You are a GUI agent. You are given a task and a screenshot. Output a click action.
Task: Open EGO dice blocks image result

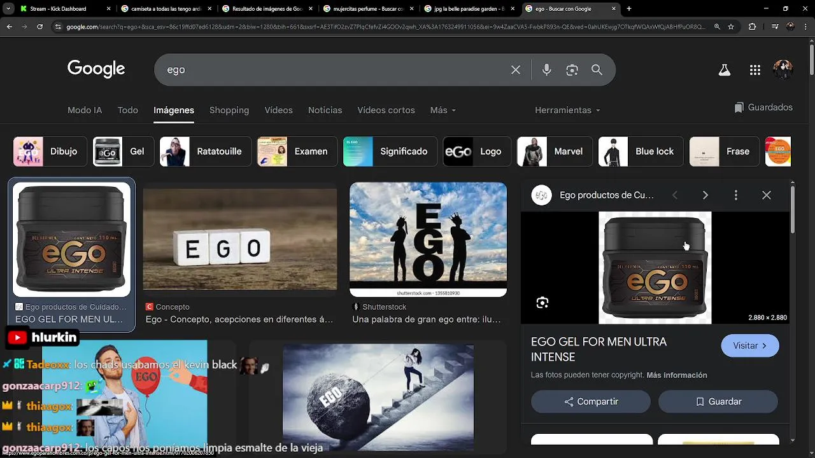tap(240, 240)
